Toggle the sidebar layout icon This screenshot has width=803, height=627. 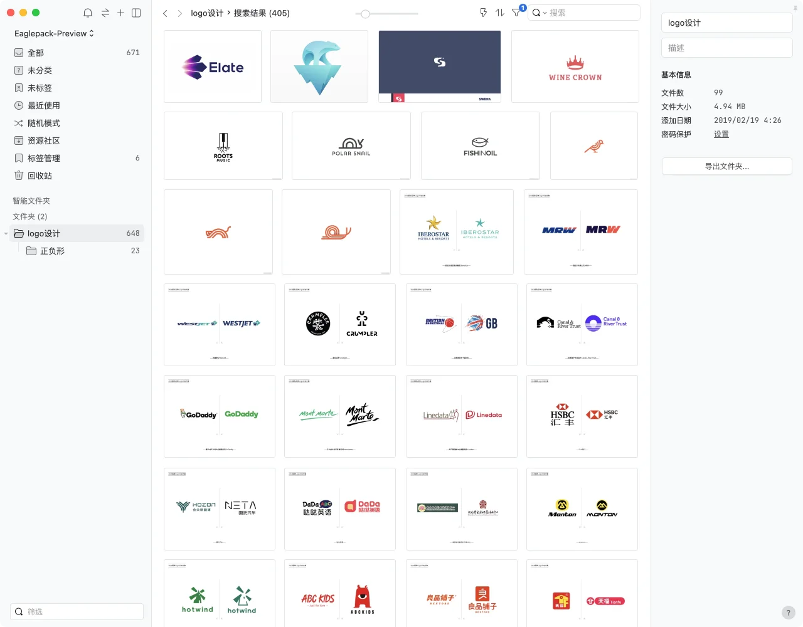click(x=136, y=13)
